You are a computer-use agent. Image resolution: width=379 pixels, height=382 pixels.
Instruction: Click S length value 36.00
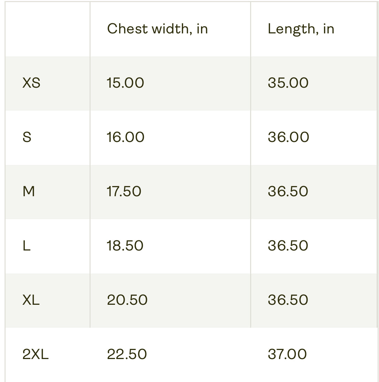[x=288, y=137]
